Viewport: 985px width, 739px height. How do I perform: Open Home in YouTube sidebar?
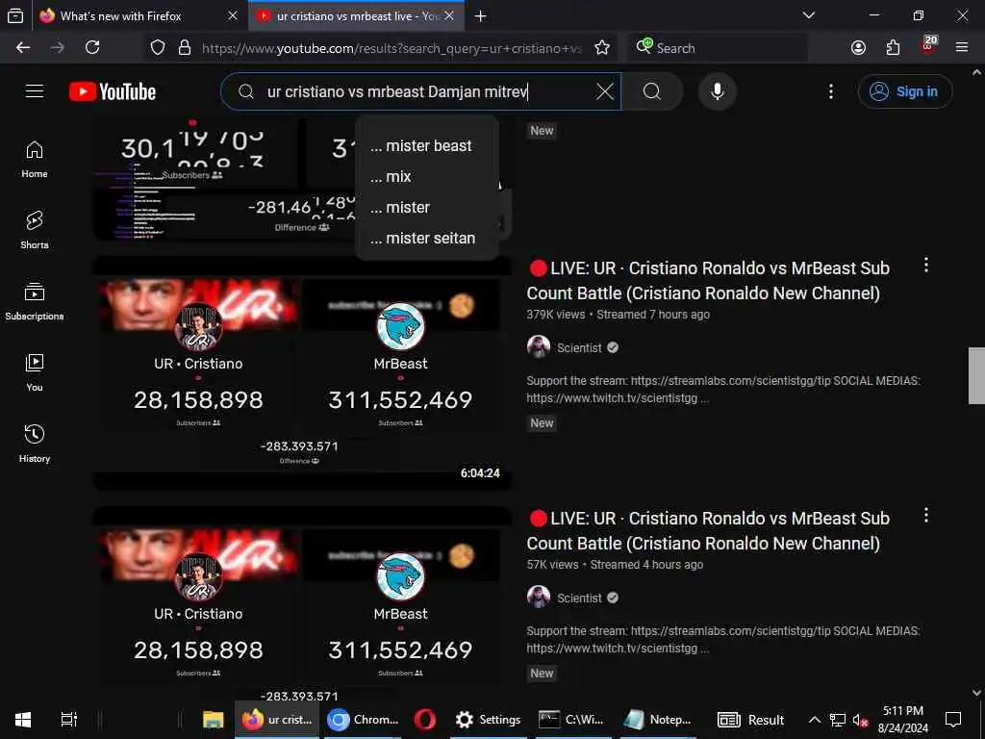[35, 160]
